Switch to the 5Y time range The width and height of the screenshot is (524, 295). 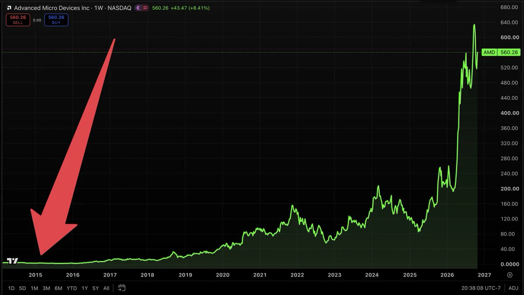96,288
